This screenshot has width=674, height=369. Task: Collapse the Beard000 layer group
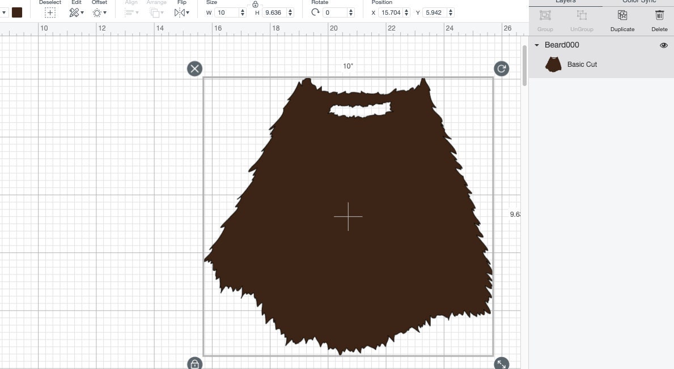pos(536,45)
